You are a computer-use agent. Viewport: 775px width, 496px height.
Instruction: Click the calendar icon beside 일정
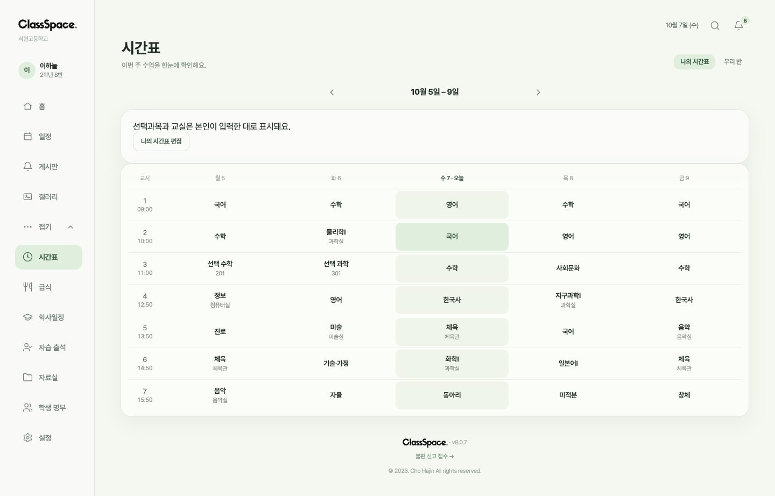pyautogui.click(x=27, y=136)
